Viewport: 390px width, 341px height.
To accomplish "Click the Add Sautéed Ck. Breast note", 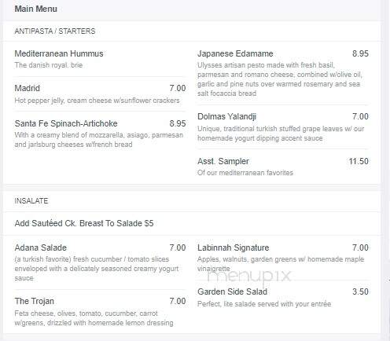I will (84, 223).
